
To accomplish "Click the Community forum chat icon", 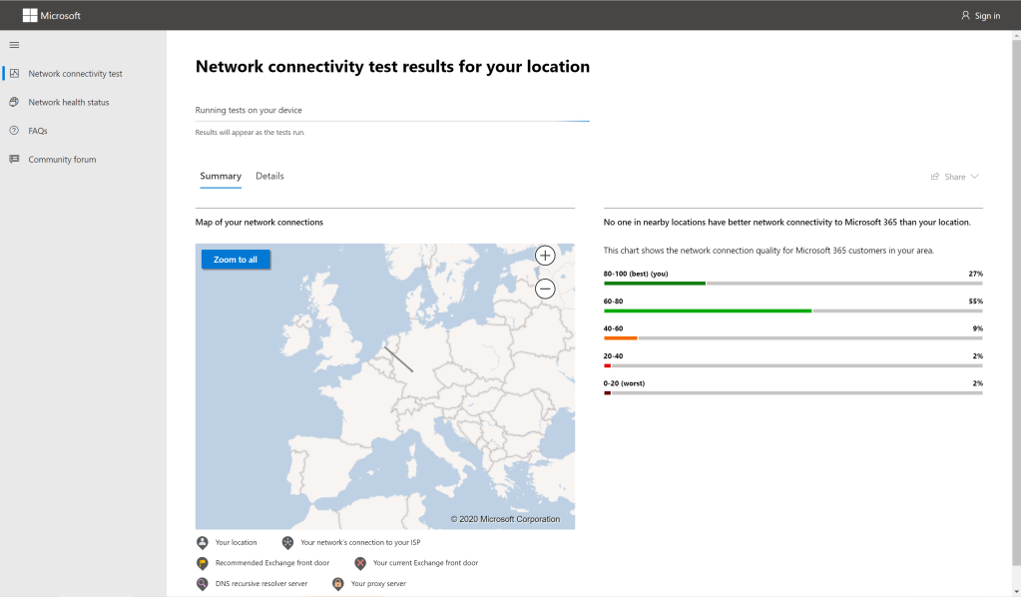I will click(14, 160).
